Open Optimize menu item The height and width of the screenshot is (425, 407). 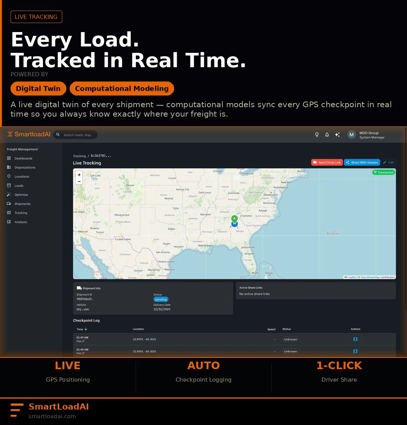(x=21, y=195)
